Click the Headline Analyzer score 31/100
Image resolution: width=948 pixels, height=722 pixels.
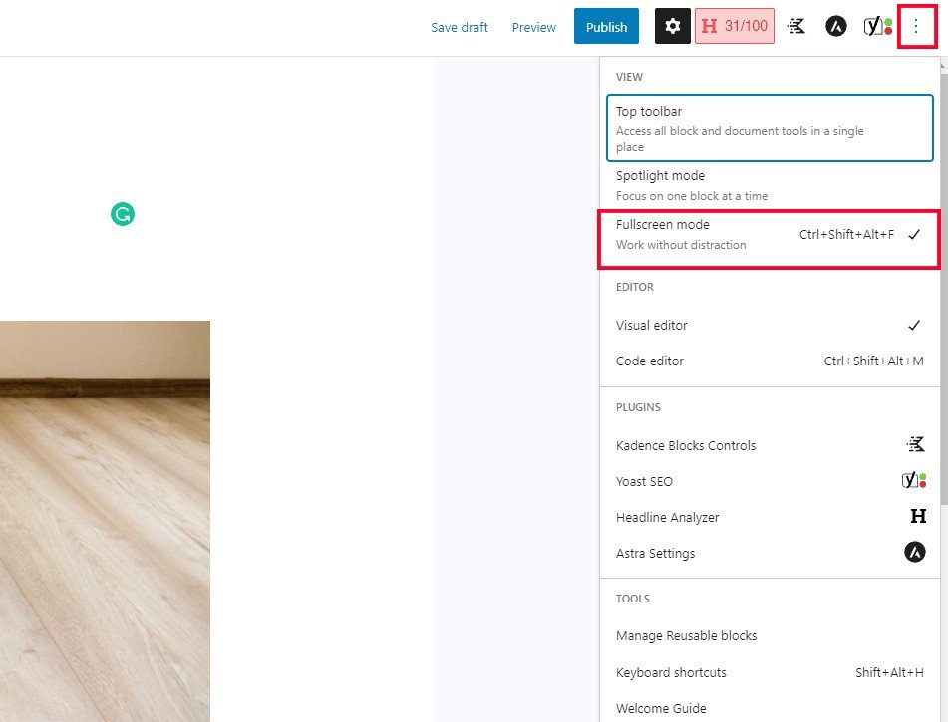click(x=735, y=27)
